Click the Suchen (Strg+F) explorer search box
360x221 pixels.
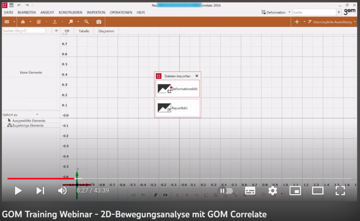click(x=24, y=31)
